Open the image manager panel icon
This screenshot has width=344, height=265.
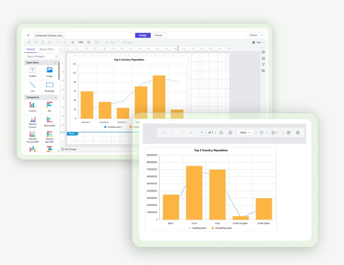[263, 71]
